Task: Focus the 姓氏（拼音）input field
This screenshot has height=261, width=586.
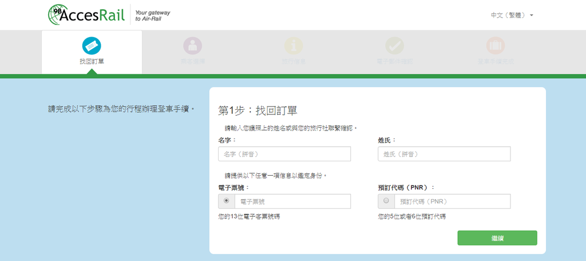Action: click(x=444, y=154)
